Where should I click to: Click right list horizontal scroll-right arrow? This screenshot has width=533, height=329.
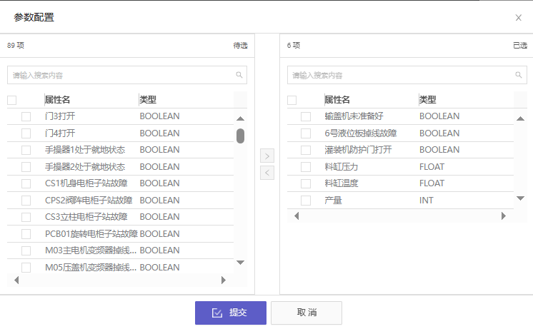[x=504, y=216]
